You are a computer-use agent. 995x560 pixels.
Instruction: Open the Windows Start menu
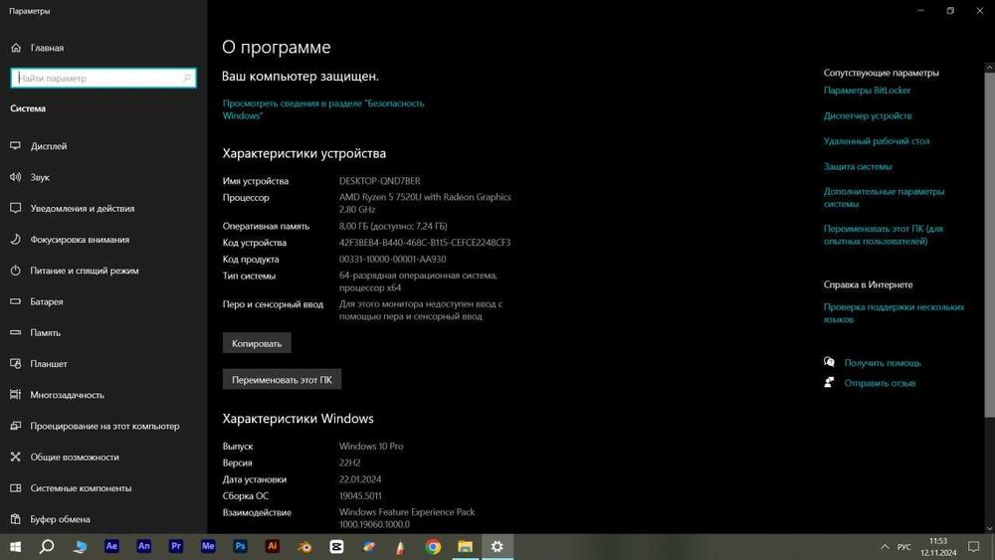pyautogui.click(x=15, y=547)
